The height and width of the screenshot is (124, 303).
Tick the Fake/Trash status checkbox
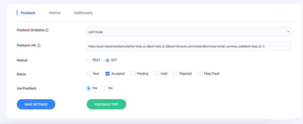[200, 74]
